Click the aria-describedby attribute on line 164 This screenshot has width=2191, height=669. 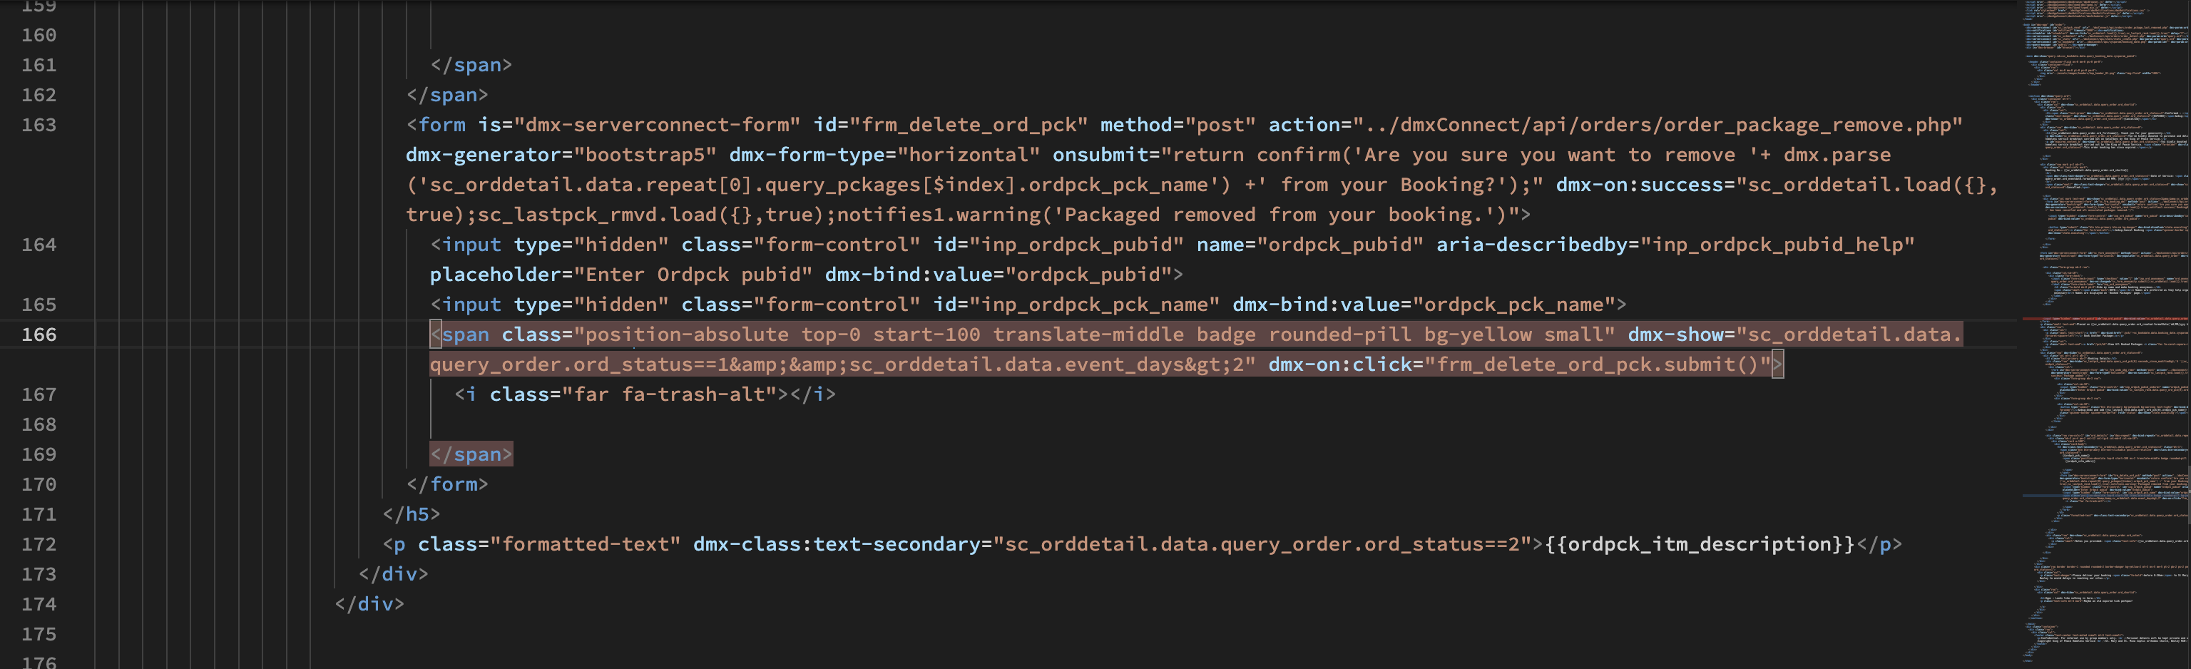coord(1531,245)
